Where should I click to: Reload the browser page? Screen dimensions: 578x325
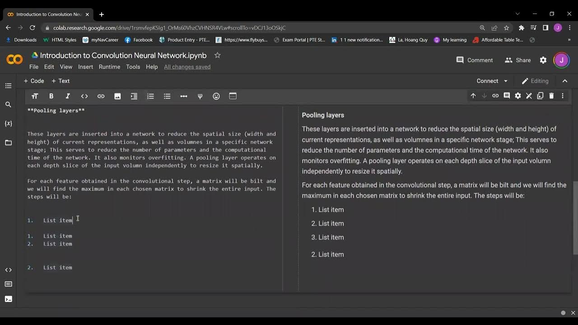tap(32, 28)
